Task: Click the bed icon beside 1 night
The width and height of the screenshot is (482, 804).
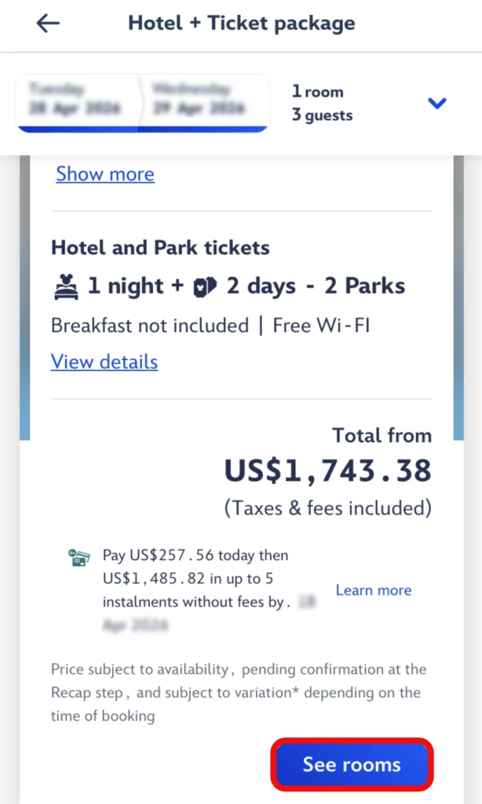Action: 66,287
